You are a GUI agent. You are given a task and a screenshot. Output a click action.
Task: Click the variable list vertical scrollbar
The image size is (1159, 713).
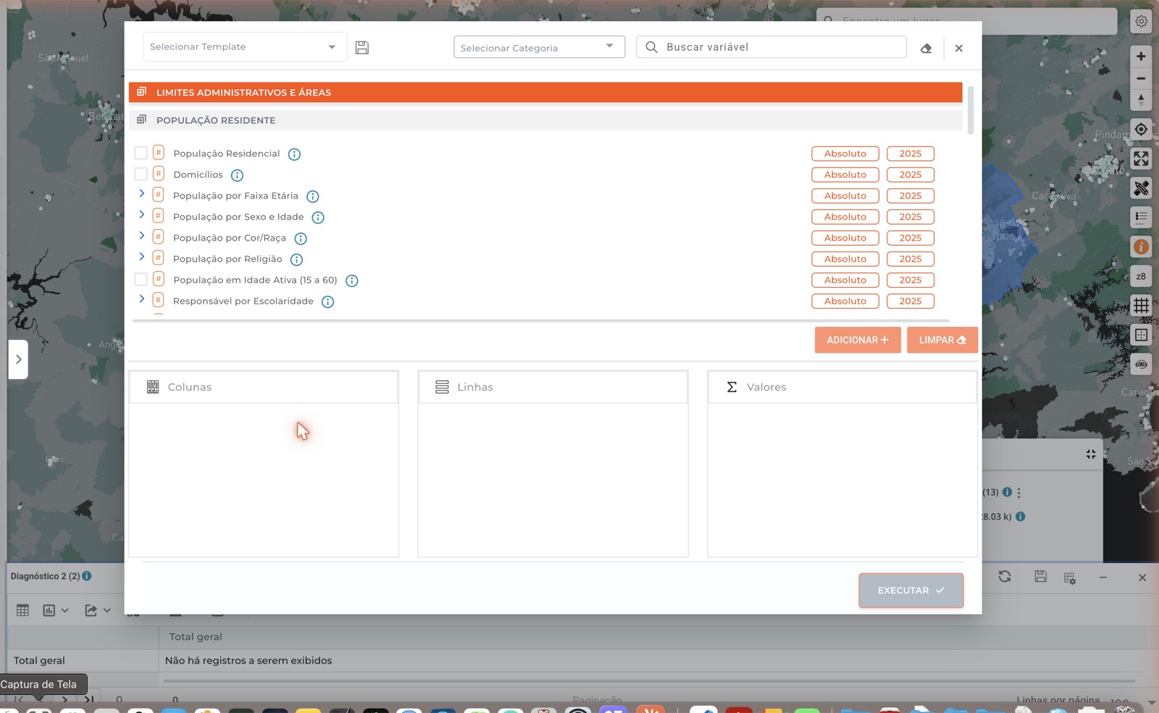(970, 110)
